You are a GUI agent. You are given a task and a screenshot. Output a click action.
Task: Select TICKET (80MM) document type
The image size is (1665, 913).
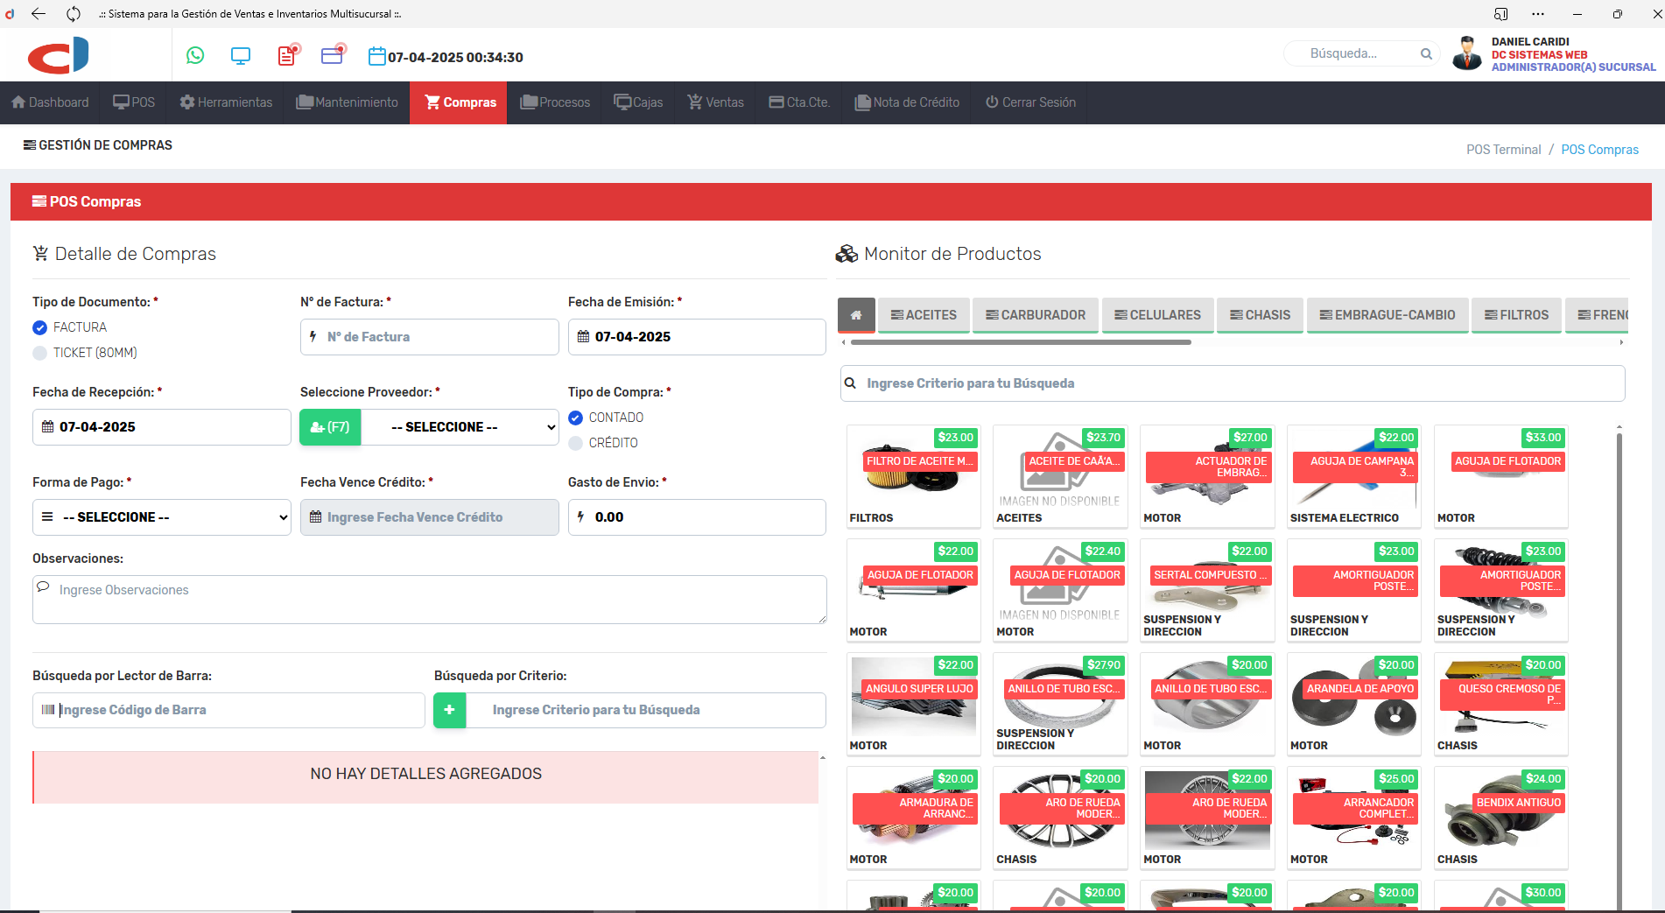click(39, 353)
